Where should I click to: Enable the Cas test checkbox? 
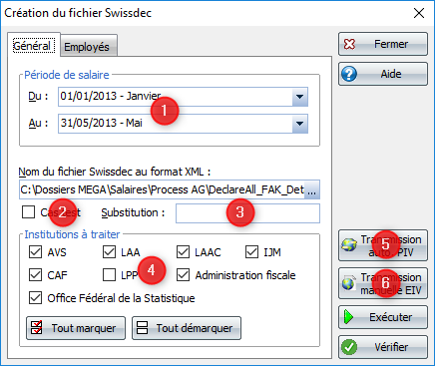[28, 212]
